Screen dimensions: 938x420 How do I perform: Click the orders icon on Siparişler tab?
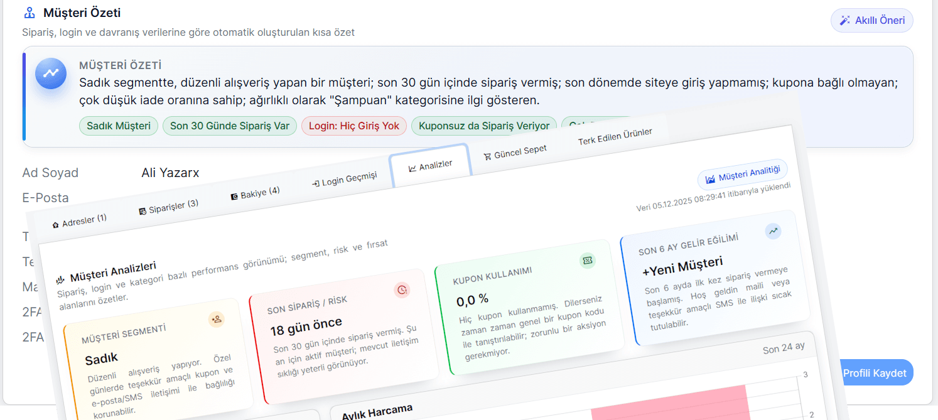click(x=143, y=211)
